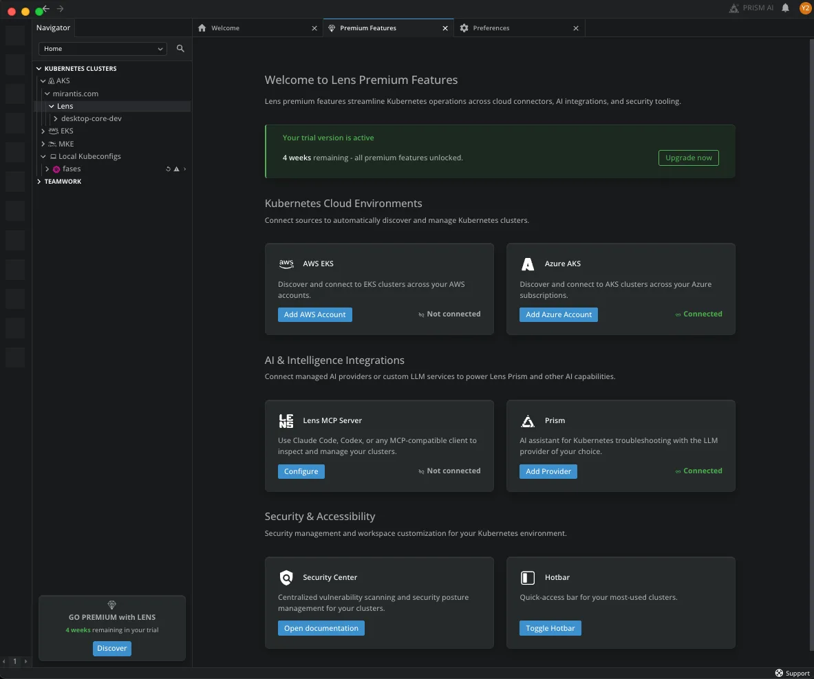The width and height of the screenshot is (814, 679).
Task: Click the 'Your trial version is active' text
Action: [x=328, y=138]
